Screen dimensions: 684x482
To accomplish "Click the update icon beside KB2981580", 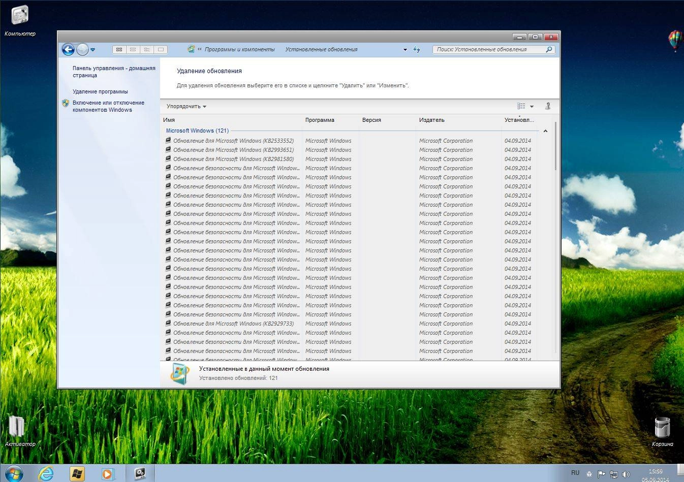I will click(168, 159).
